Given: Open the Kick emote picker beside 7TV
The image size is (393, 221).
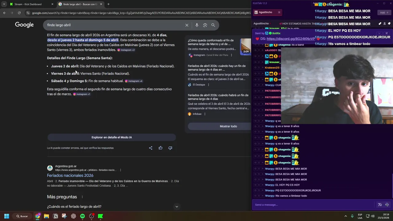Looking at the screenshot, I should click(387, 205).
